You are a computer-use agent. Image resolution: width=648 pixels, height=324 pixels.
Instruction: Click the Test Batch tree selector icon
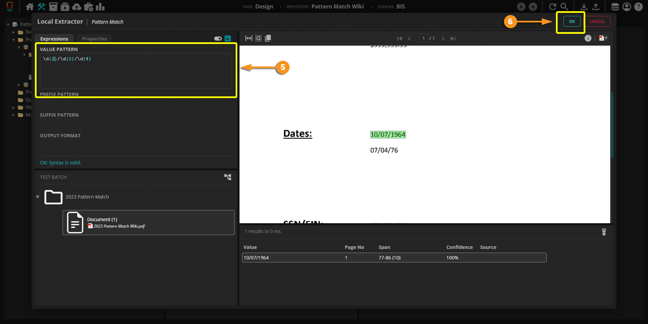pyautogui.click(x=228, y=177)
